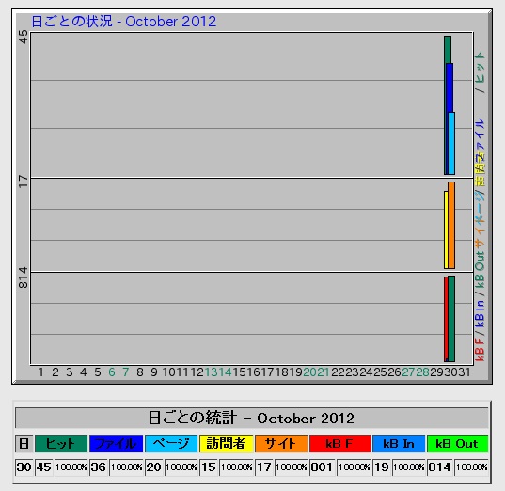Click the 日 column header cell

click(x=24, y=443)
